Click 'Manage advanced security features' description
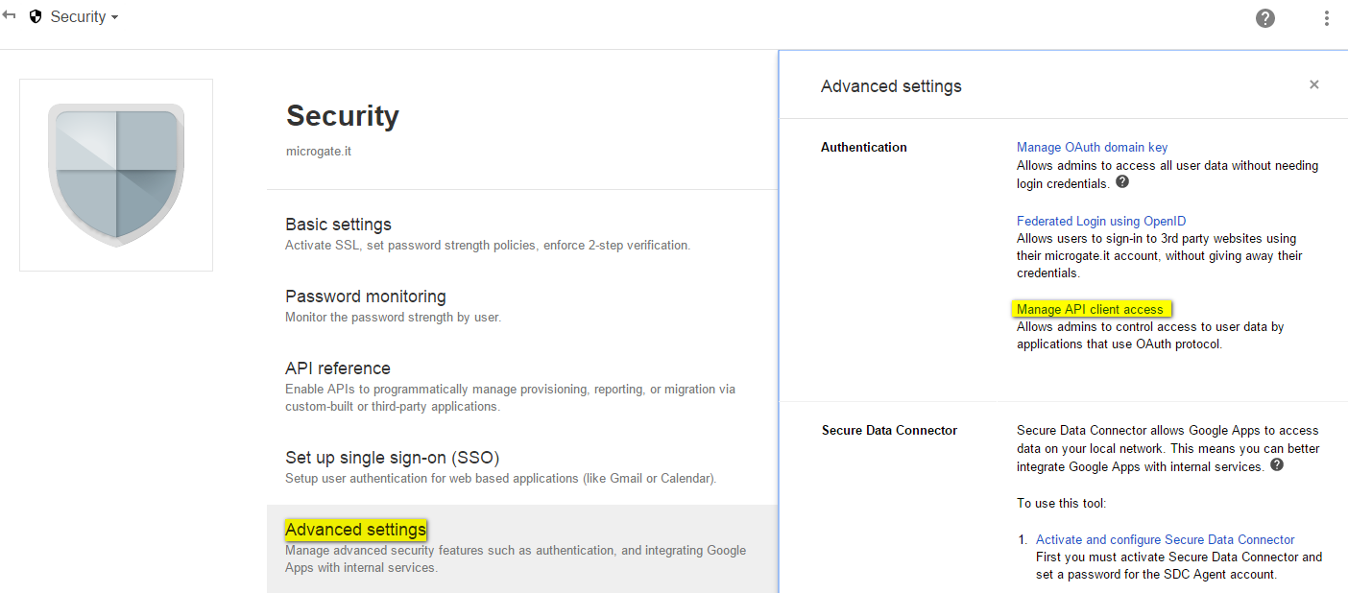This screenshot has width=1348, height=593. (516, 558)
